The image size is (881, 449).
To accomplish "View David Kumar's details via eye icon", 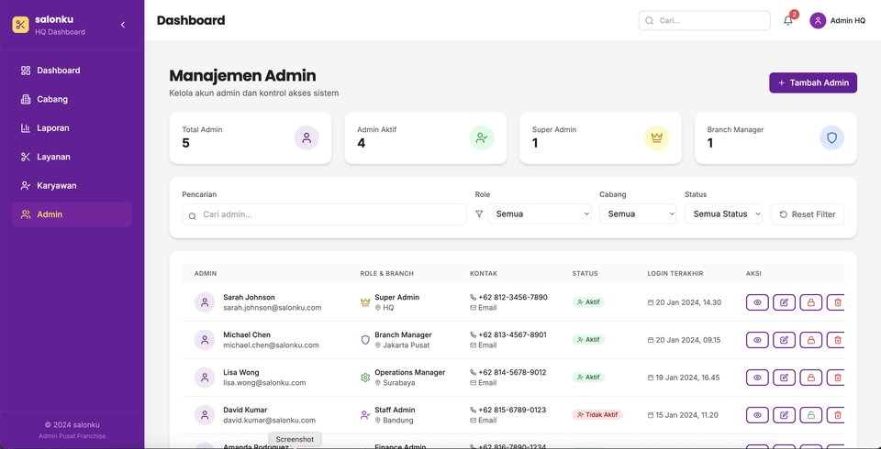I will click(757, 415).
